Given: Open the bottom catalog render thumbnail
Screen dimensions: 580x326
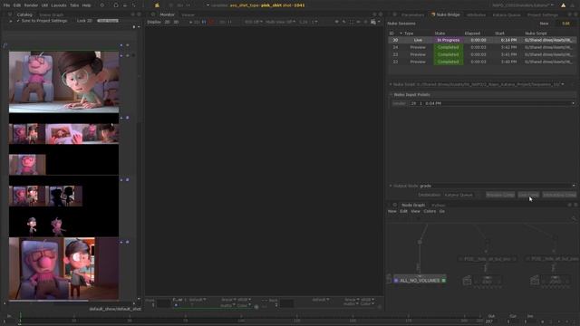Looking at the screenshot, I should click(63, 268).
